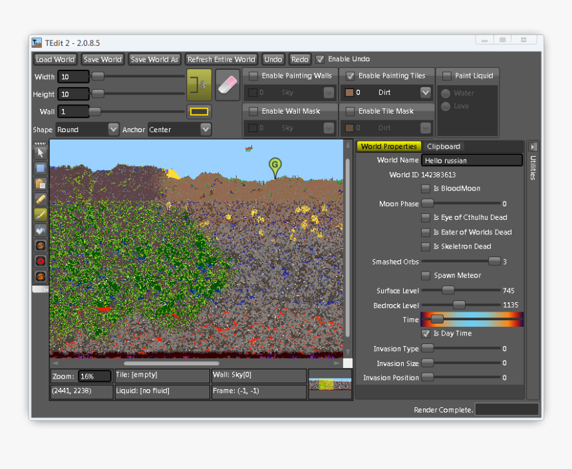Click the red D tool icon

(41, 260)
